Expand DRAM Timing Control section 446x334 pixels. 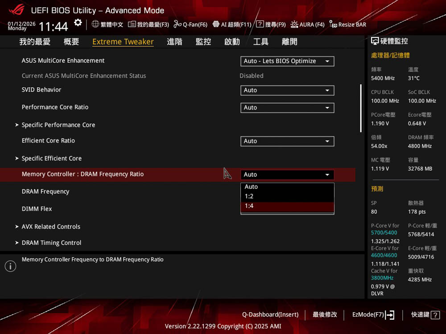(51, 243)
